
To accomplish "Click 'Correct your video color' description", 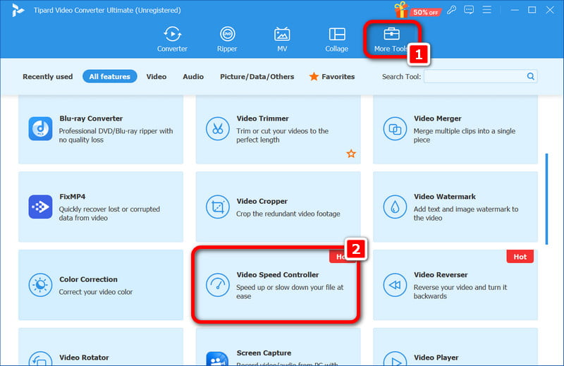I will [x=96, y=292].
